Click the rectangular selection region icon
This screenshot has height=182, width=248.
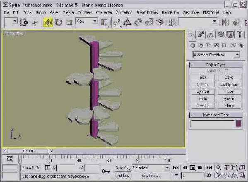click(24, 22)
